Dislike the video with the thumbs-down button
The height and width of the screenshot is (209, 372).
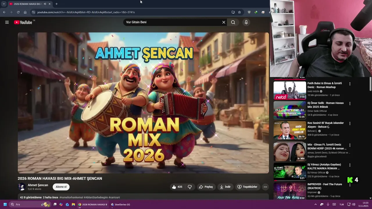pyautogui.click(x=190, y=187)
